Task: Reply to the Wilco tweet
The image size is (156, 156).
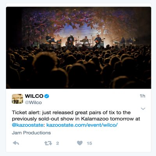Action: click(x=16, y=143)
